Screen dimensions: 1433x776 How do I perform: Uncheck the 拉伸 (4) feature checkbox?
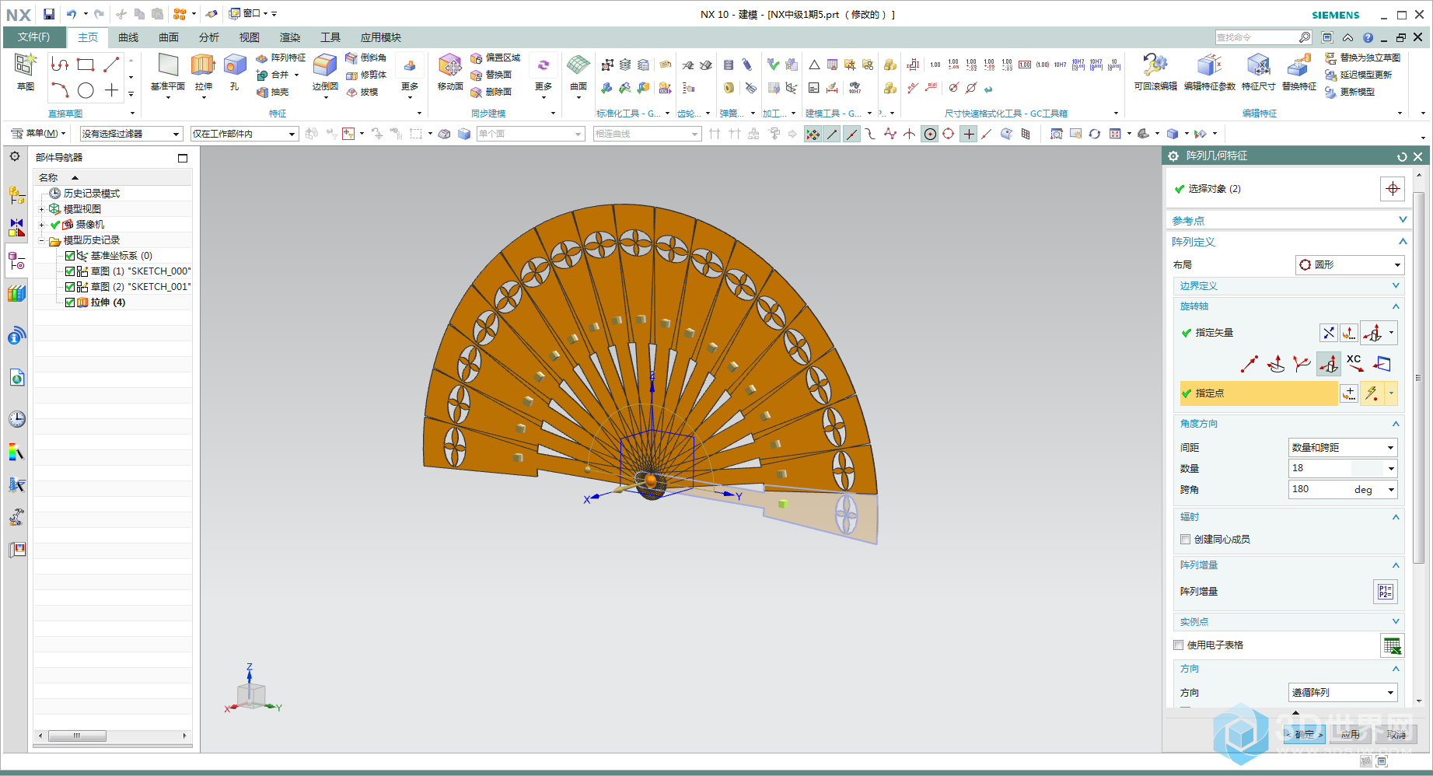70,302
